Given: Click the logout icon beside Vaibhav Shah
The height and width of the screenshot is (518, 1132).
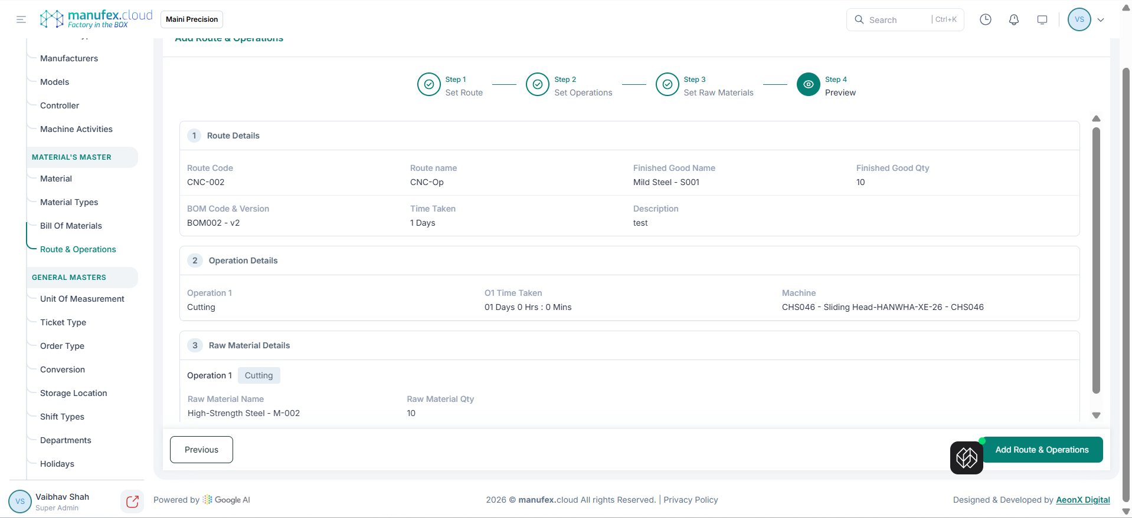Looking at the screenshot, I should click(x=132, y=501).
